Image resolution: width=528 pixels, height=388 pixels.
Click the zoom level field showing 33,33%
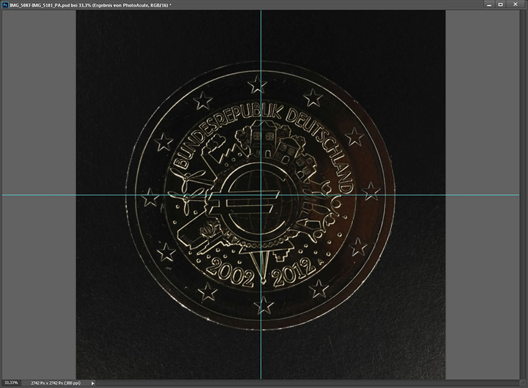point(11,383)
